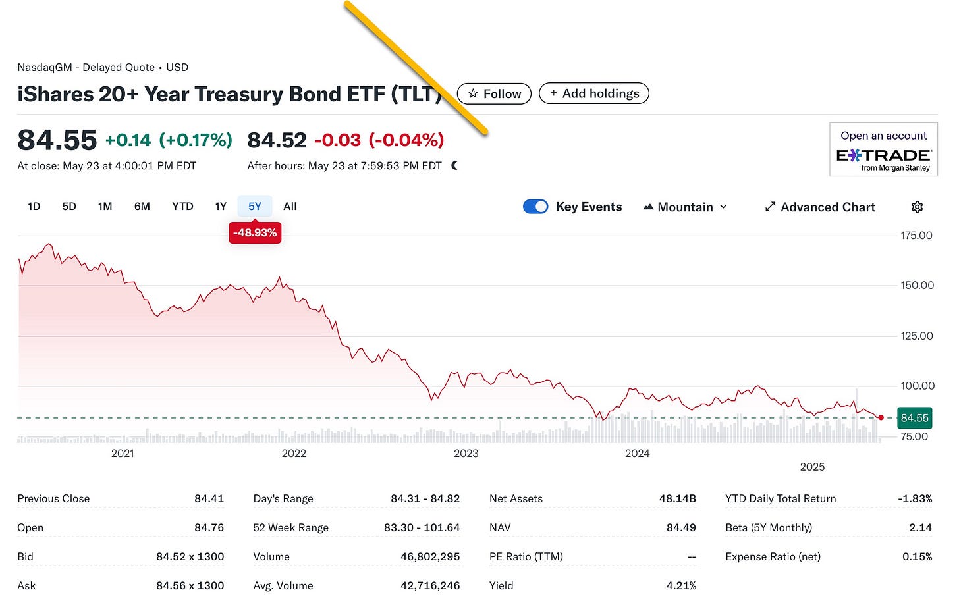Click the moon after-hours icon
The width and height of the screenshot is (959, 605).
pos(454,165)
